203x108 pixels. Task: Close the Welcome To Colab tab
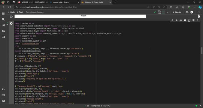coord(110,2)
